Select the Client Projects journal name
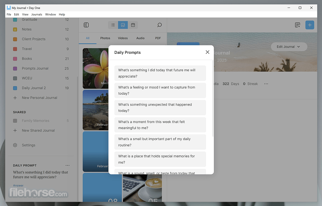Screen dimensions: 322x206 (x=34, y=39)
